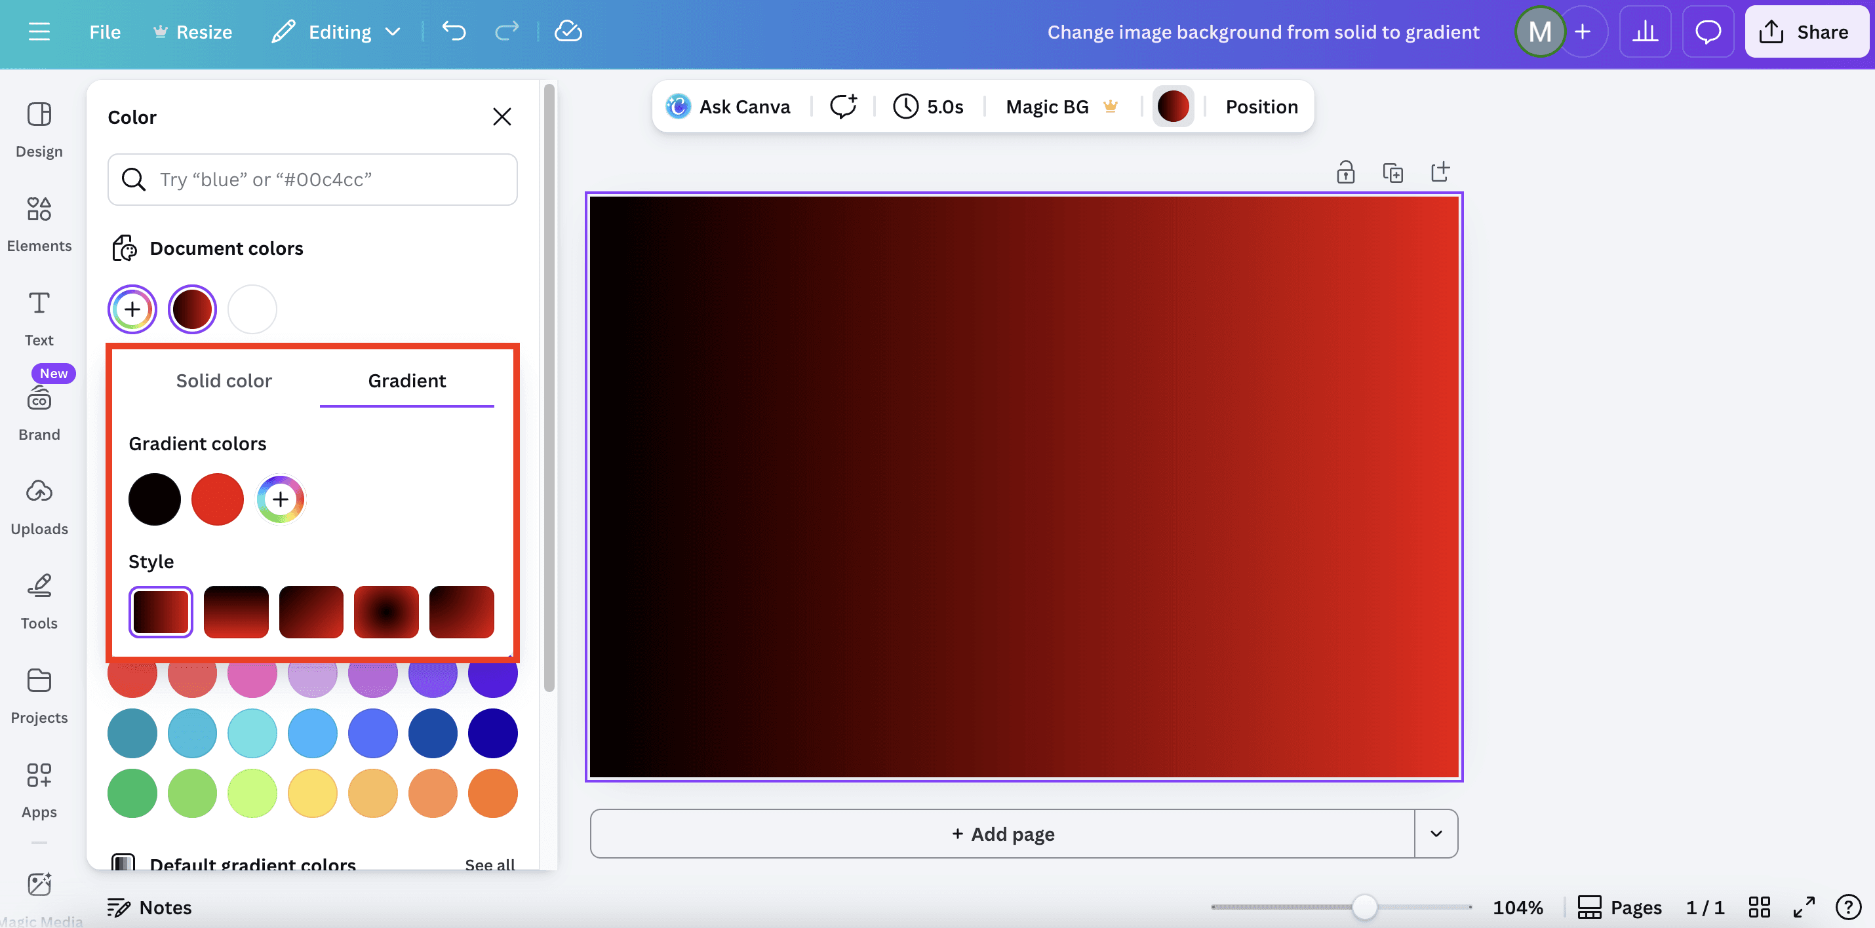This screenshot has width=1875, height=928.
Task: Click the zoom slider handle
Action: [x=1364, y=907]
